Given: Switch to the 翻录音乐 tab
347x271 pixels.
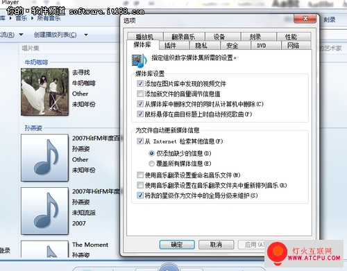Looking at the screenshot, I should coord(184,37).
